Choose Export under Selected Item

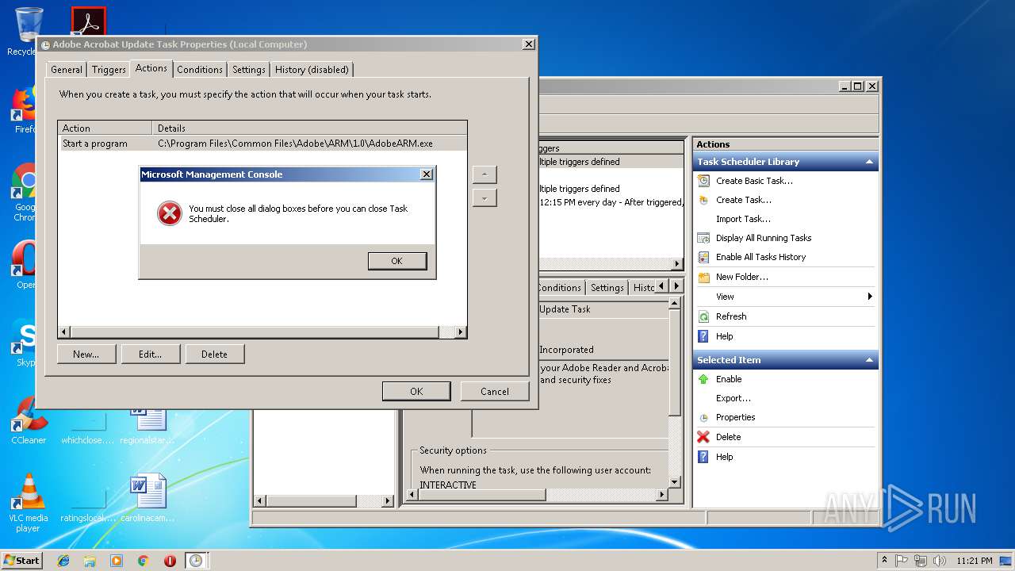pos(733,398)
